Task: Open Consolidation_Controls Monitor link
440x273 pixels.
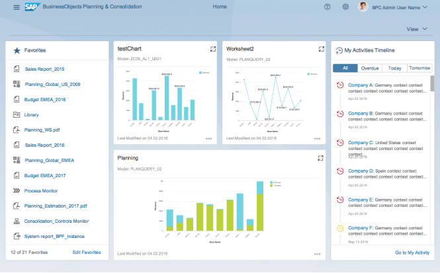Action: tap(56, 221)
